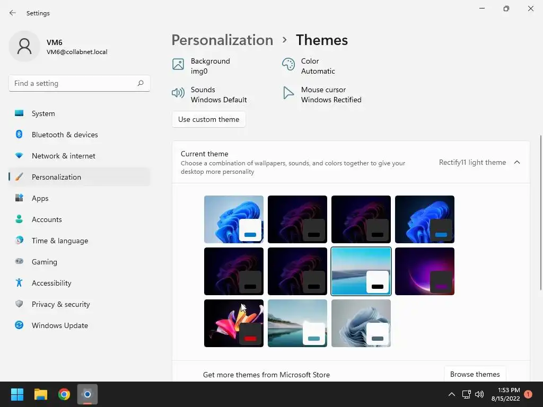Select the second dark theme in first row
Viewport: 543px width, 407px height.
297,219
